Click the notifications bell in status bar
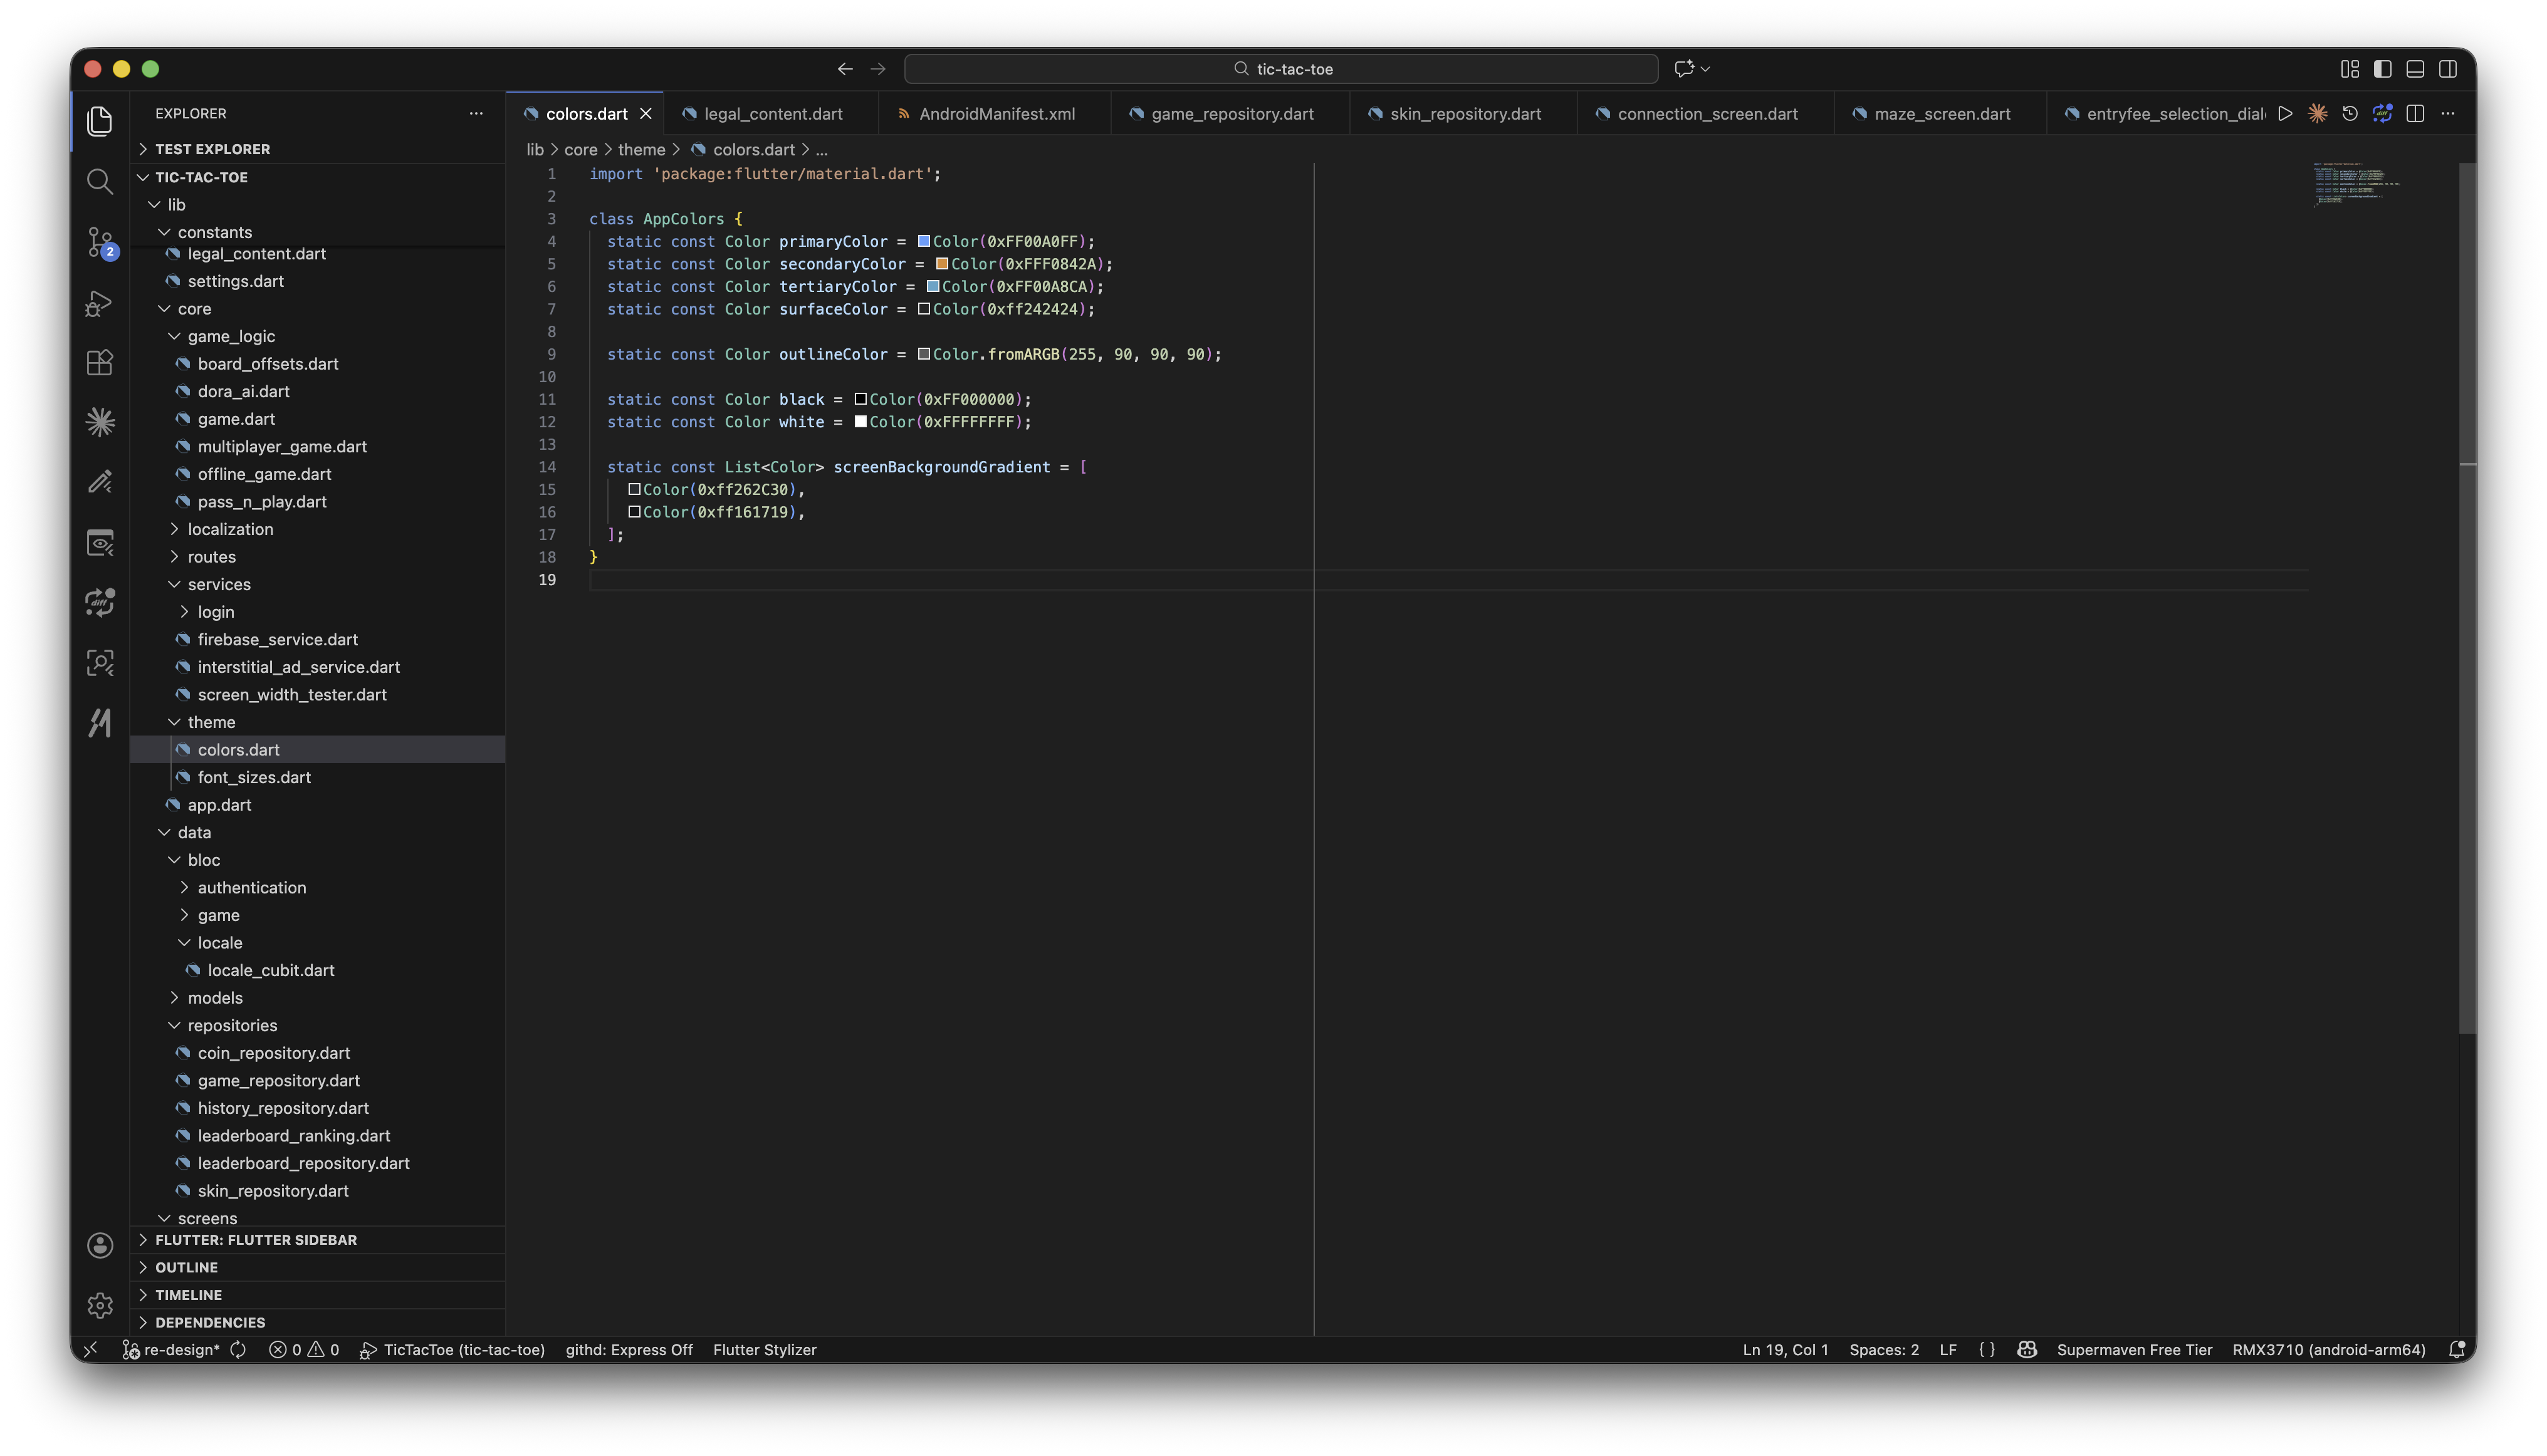 click(x=2457, y=1350)
